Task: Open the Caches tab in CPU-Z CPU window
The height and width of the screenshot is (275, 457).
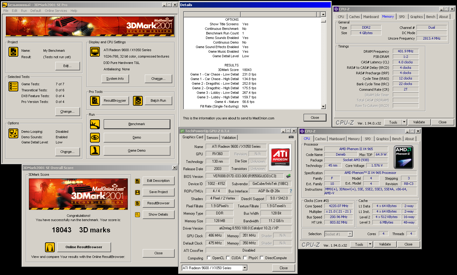Action: [x=320, y=139]
